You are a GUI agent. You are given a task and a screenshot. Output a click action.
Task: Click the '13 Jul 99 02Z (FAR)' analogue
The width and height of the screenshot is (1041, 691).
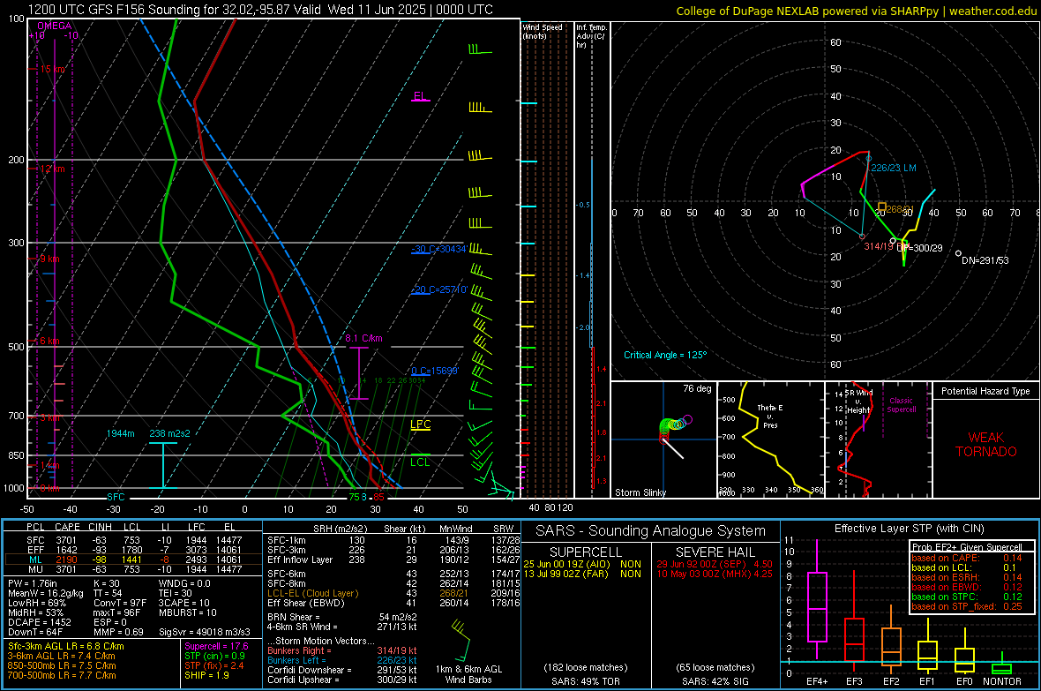click(x=566, y=574)
